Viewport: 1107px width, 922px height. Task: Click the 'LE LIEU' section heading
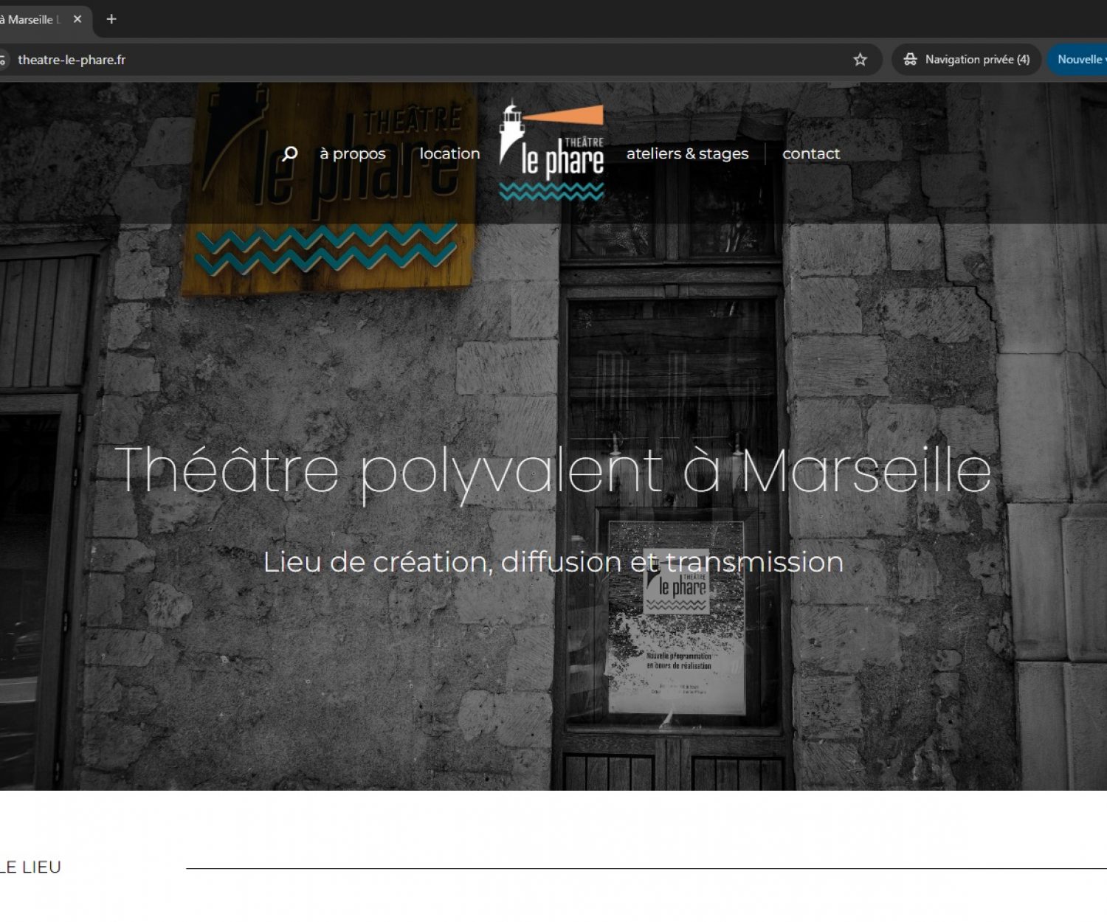30,867
